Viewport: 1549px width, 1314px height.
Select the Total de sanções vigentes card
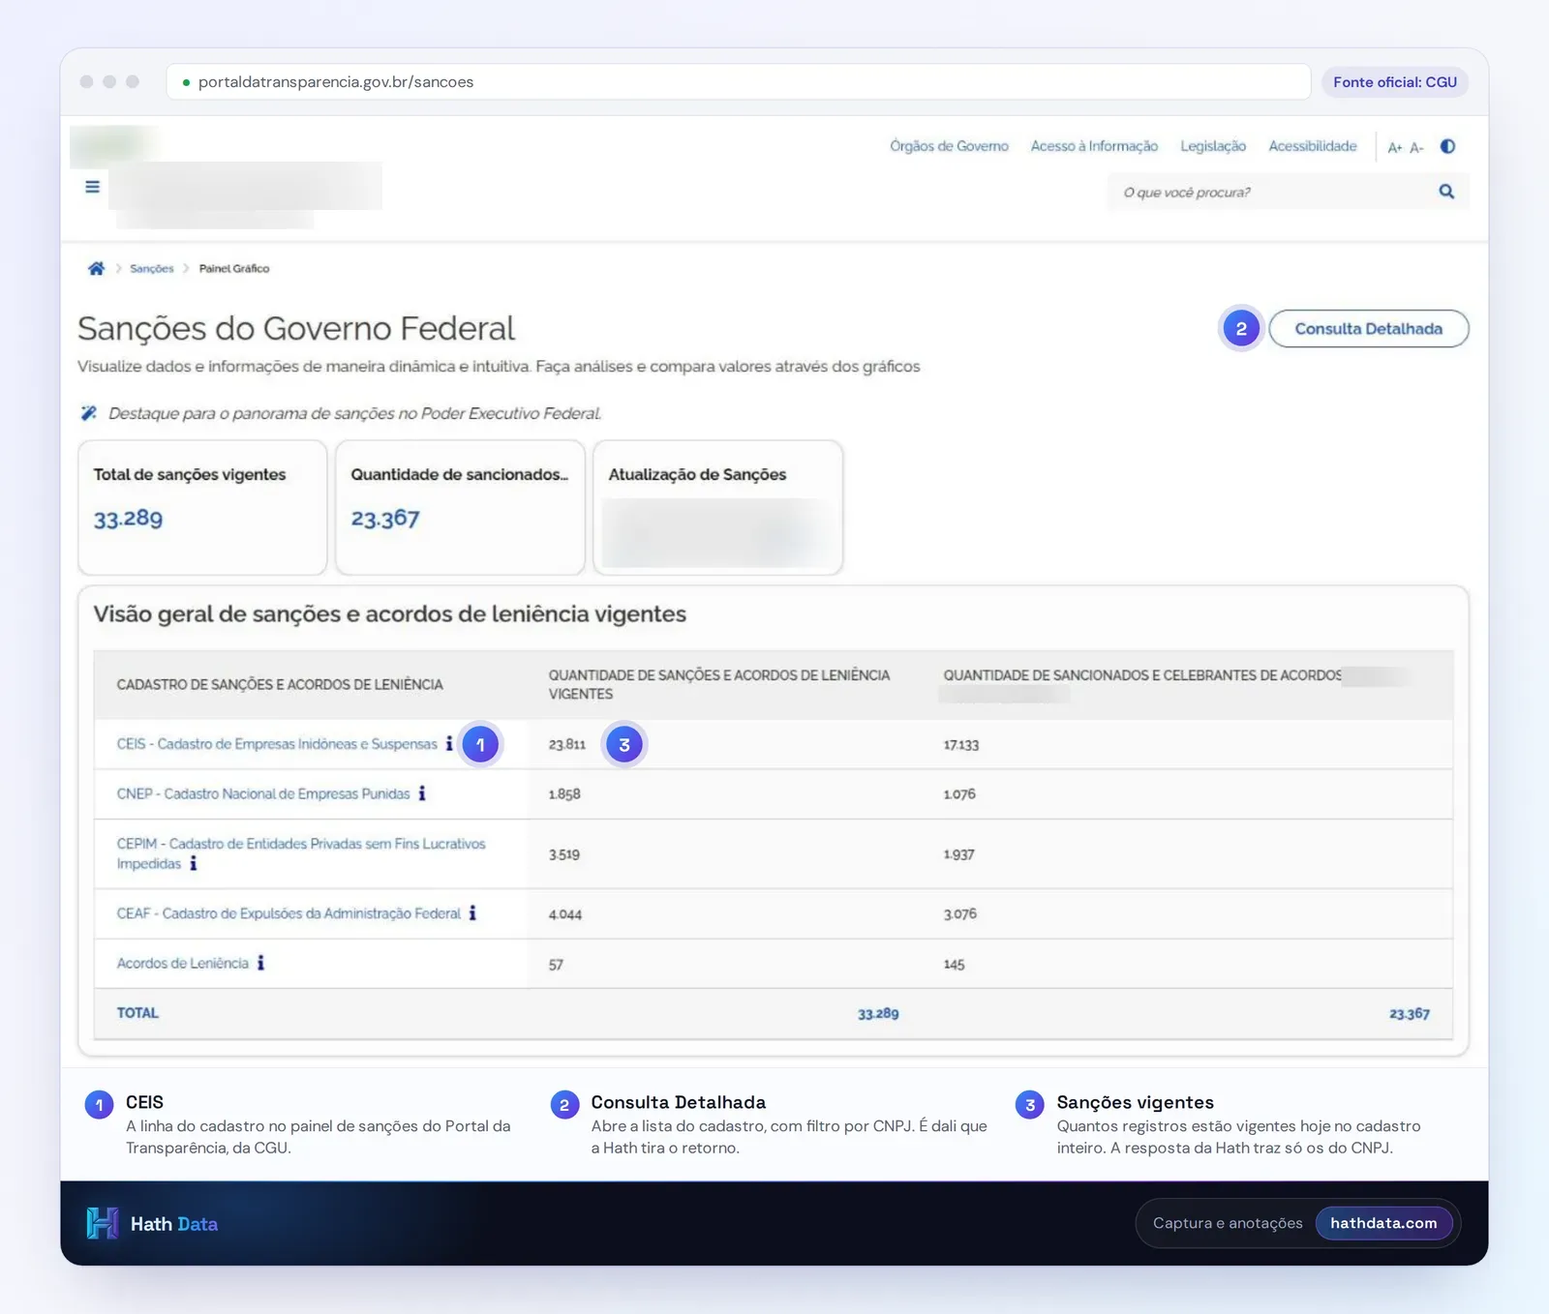pos(202,507)
